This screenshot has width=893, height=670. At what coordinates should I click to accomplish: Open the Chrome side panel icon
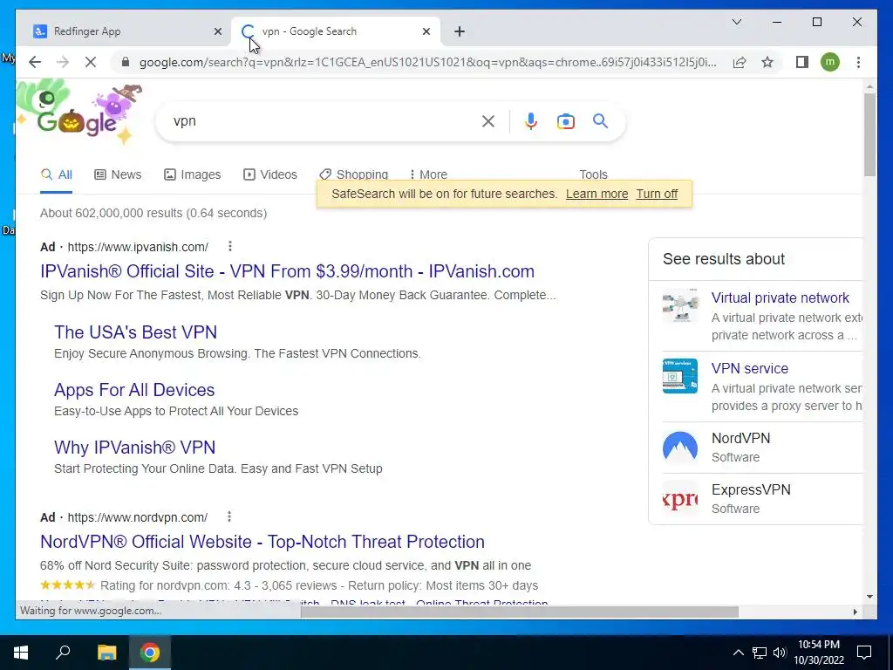click(802, 62)
